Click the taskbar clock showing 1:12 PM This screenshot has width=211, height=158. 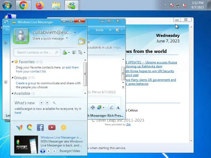coord(198,5)
